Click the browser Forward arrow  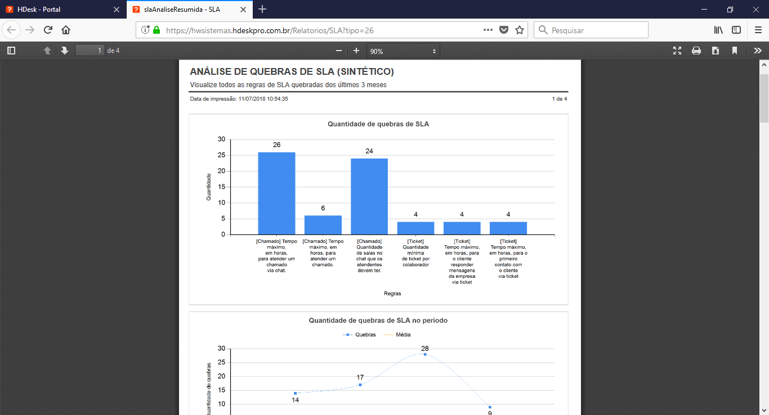click(30, 30)
